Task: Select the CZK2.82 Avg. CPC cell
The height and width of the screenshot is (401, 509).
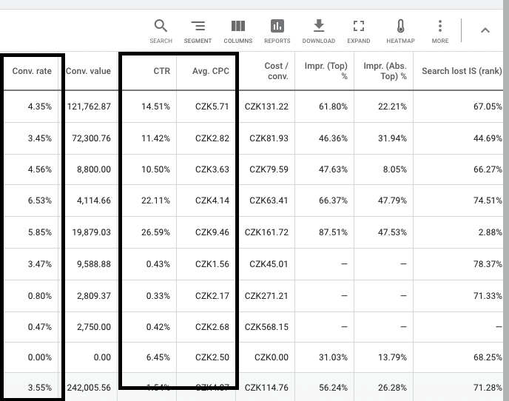Action: (212, 138)
